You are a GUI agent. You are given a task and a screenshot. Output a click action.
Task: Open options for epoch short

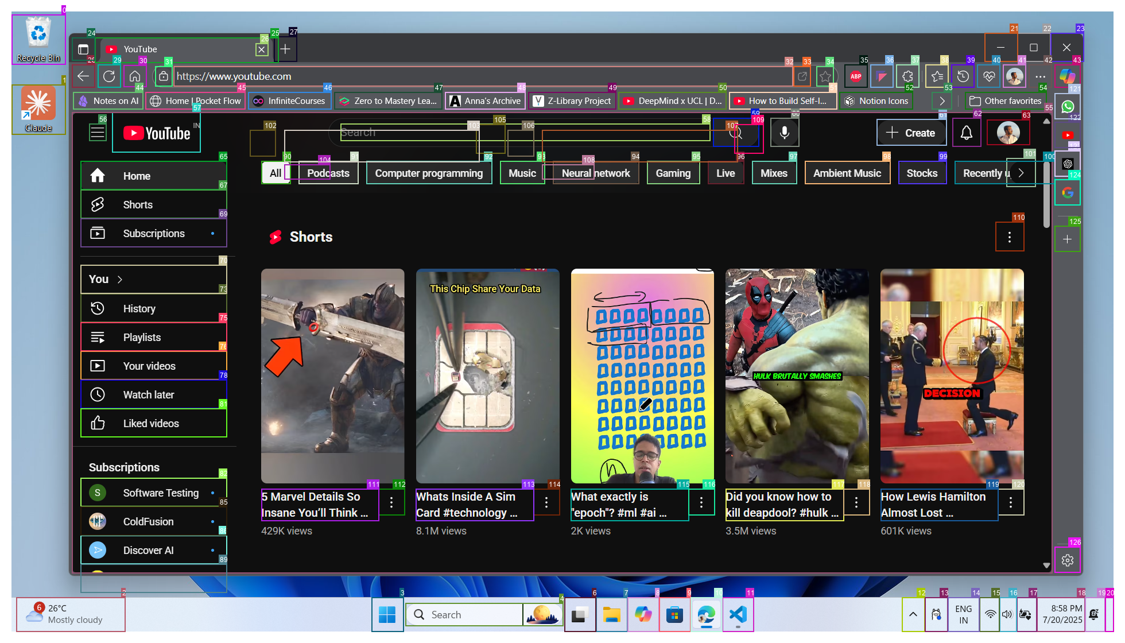coord(701,502)
